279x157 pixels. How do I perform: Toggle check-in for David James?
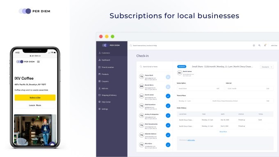coord(168,96)
